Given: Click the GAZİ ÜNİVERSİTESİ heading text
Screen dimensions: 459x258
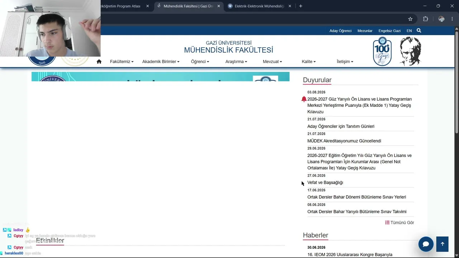Looking at the screenshot, I should (229, 43).
